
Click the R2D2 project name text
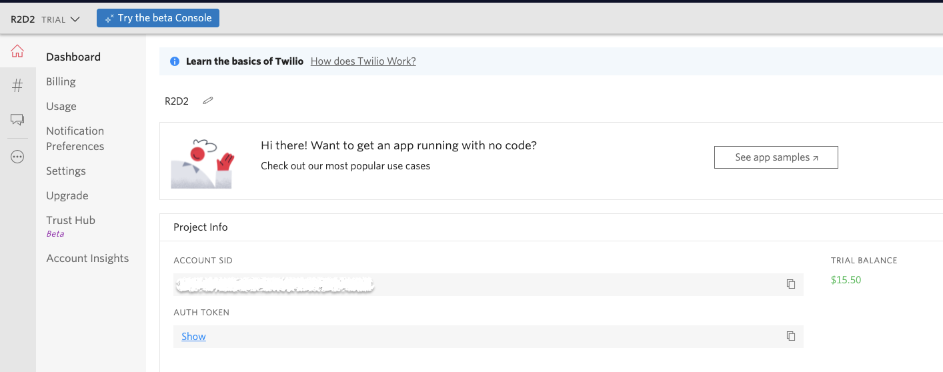(x=177, y=101)
